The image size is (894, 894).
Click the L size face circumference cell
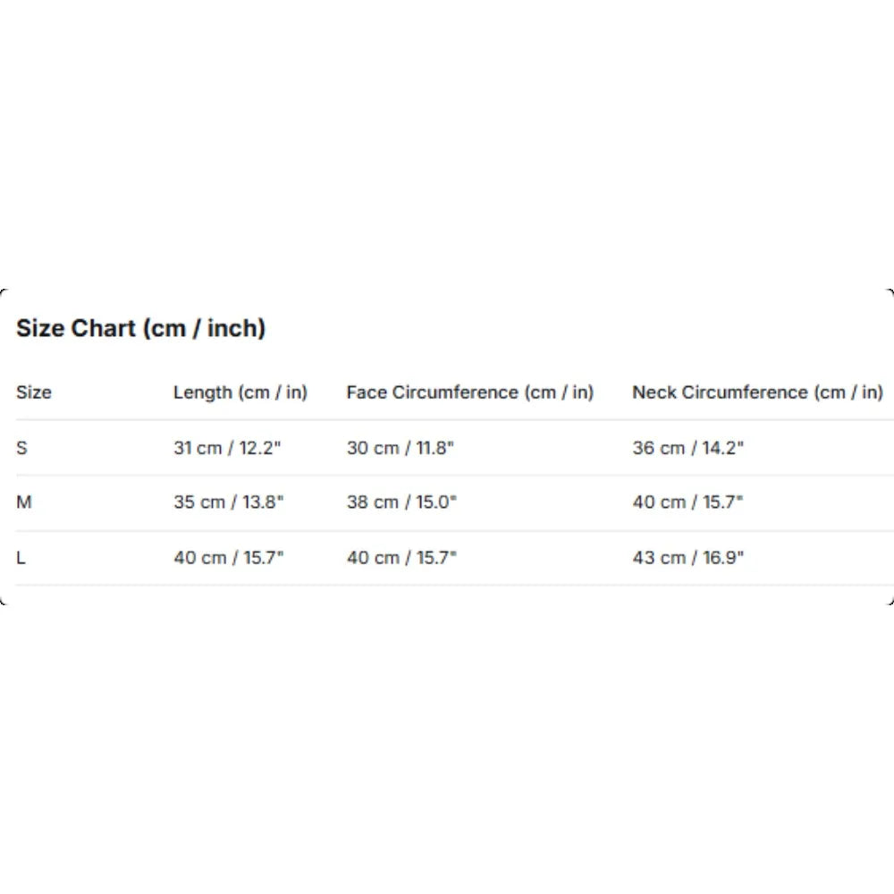401,557
